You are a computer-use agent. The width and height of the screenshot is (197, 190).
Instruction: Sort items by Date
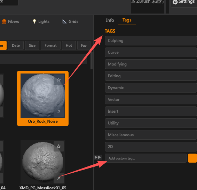point(16,45)
